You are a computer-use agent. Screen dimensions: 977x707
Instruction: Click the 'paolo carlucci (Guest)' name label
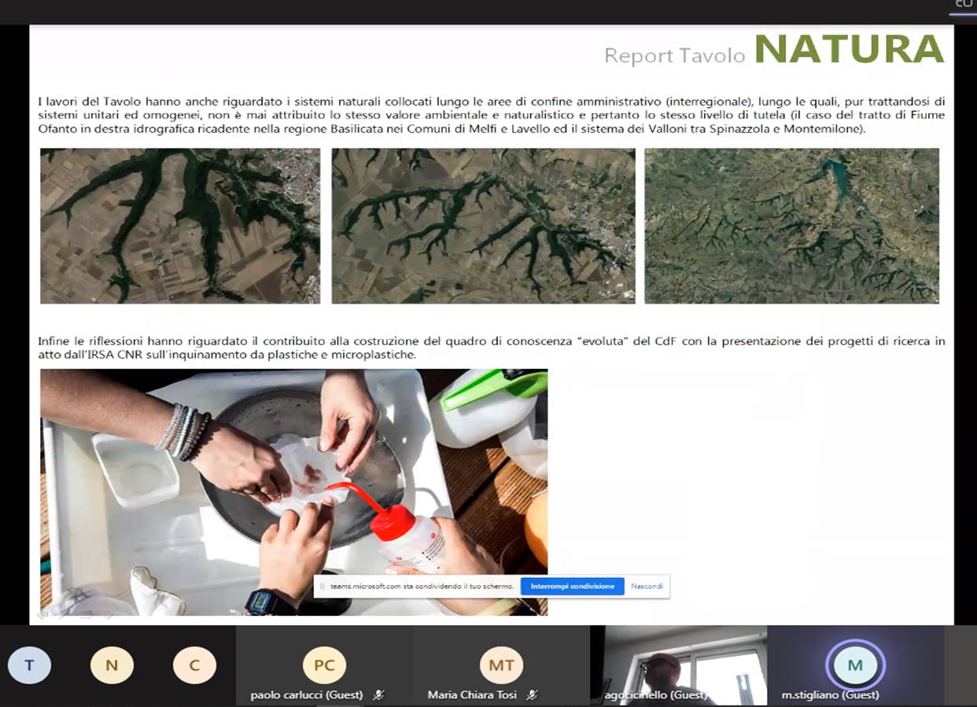pos(307,695)
